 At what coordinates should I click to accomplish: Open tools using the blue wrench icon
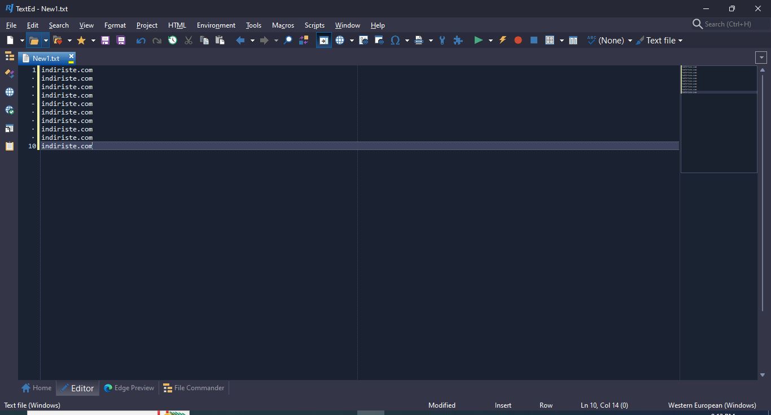pyautogui.click(x=442, y=40)
